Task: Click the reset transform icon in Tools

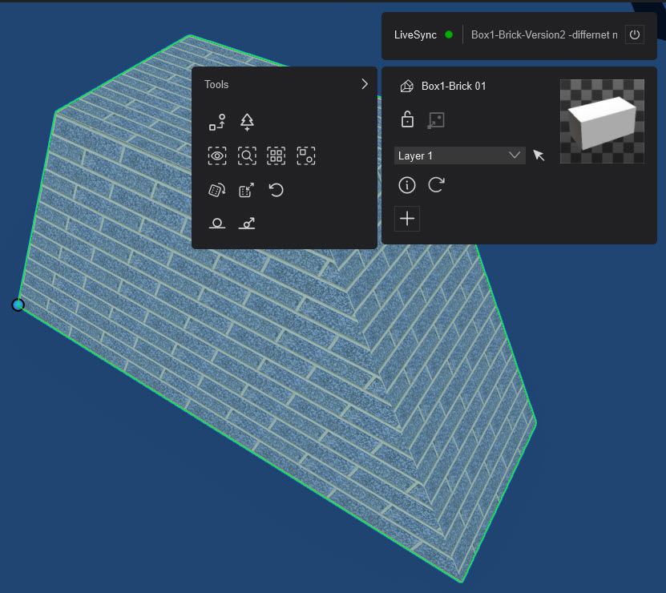Action: 276,190
